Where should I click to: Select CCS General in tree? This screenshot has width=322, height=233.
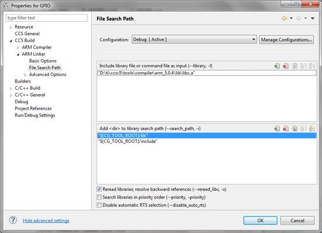(x=27, y=34)
